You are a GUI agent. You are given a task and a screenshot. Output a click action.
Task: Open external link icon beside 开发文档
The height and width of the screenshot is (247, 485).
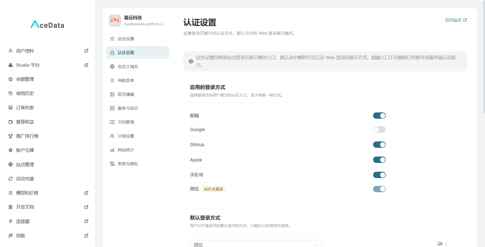tap(86, 207)
